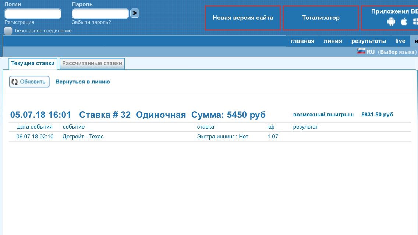
Task: Open Новая версия сайта banner
Action: coord(242,18)
